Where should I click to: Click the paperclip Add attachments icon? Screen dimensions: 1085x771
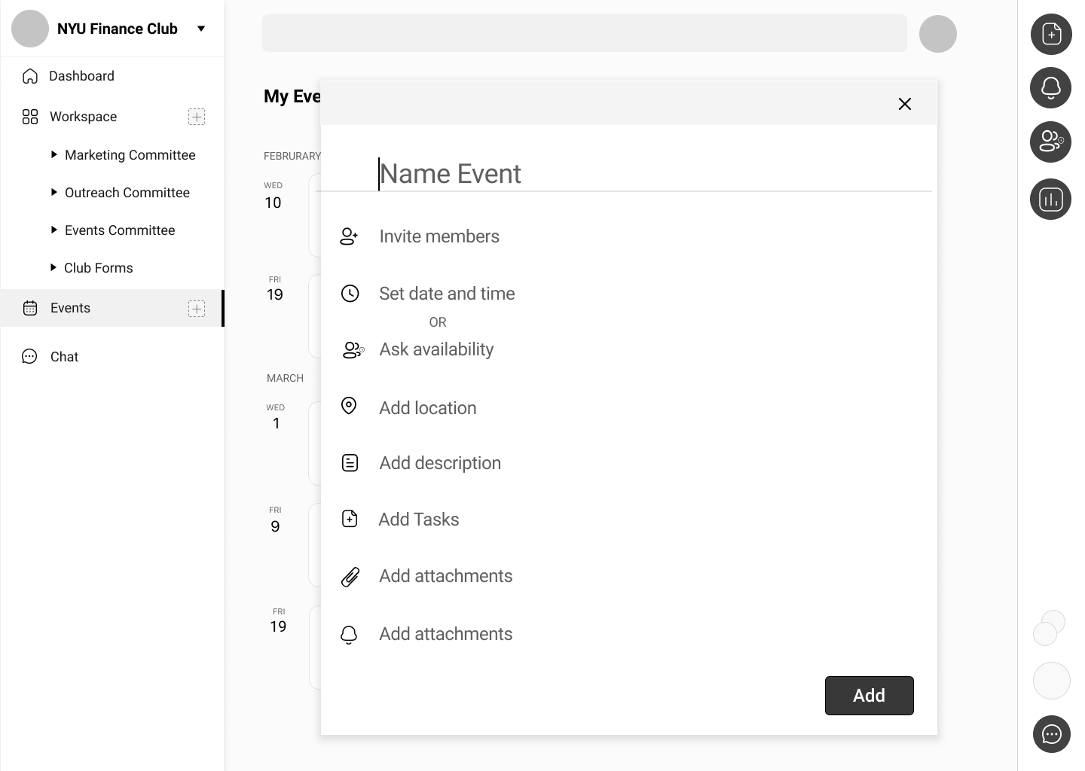[350, 577]
